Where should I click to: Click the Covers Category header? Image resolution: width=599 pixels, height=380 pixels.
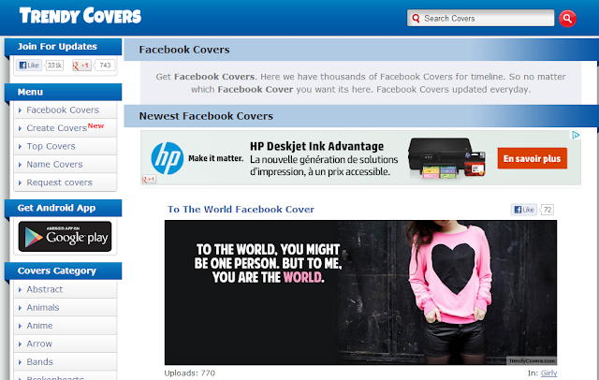63,270
